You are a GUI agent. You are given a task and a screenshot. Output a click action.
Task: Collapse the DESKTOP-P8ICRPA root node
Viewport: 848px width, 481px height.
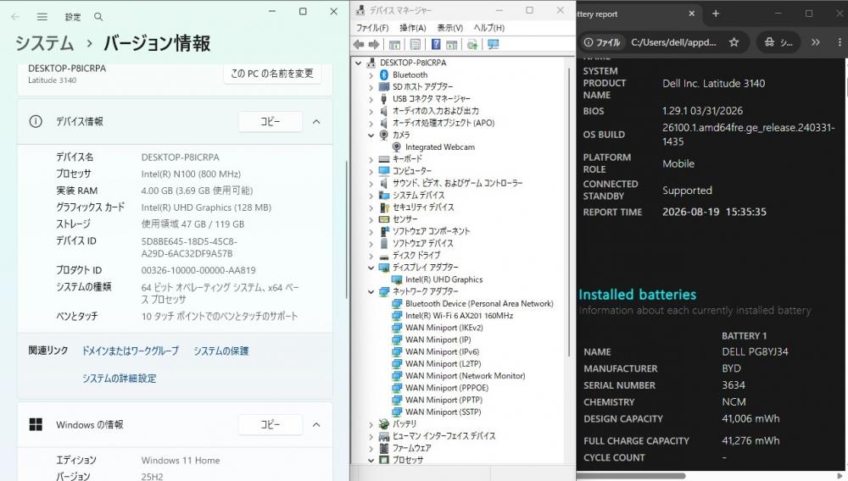[x=359, y=64]
